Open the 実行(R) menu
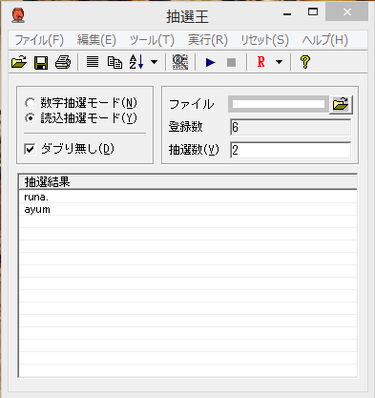 point(208,40)
